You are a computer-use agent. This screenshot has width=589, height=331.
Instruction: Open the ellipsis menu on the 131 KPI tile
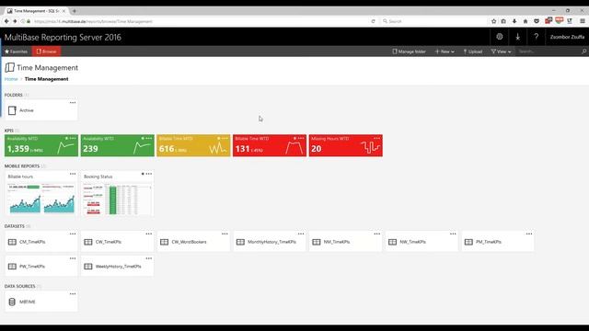(301, 138)
